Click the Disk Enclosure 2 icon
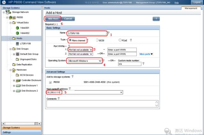 point(18,91)
